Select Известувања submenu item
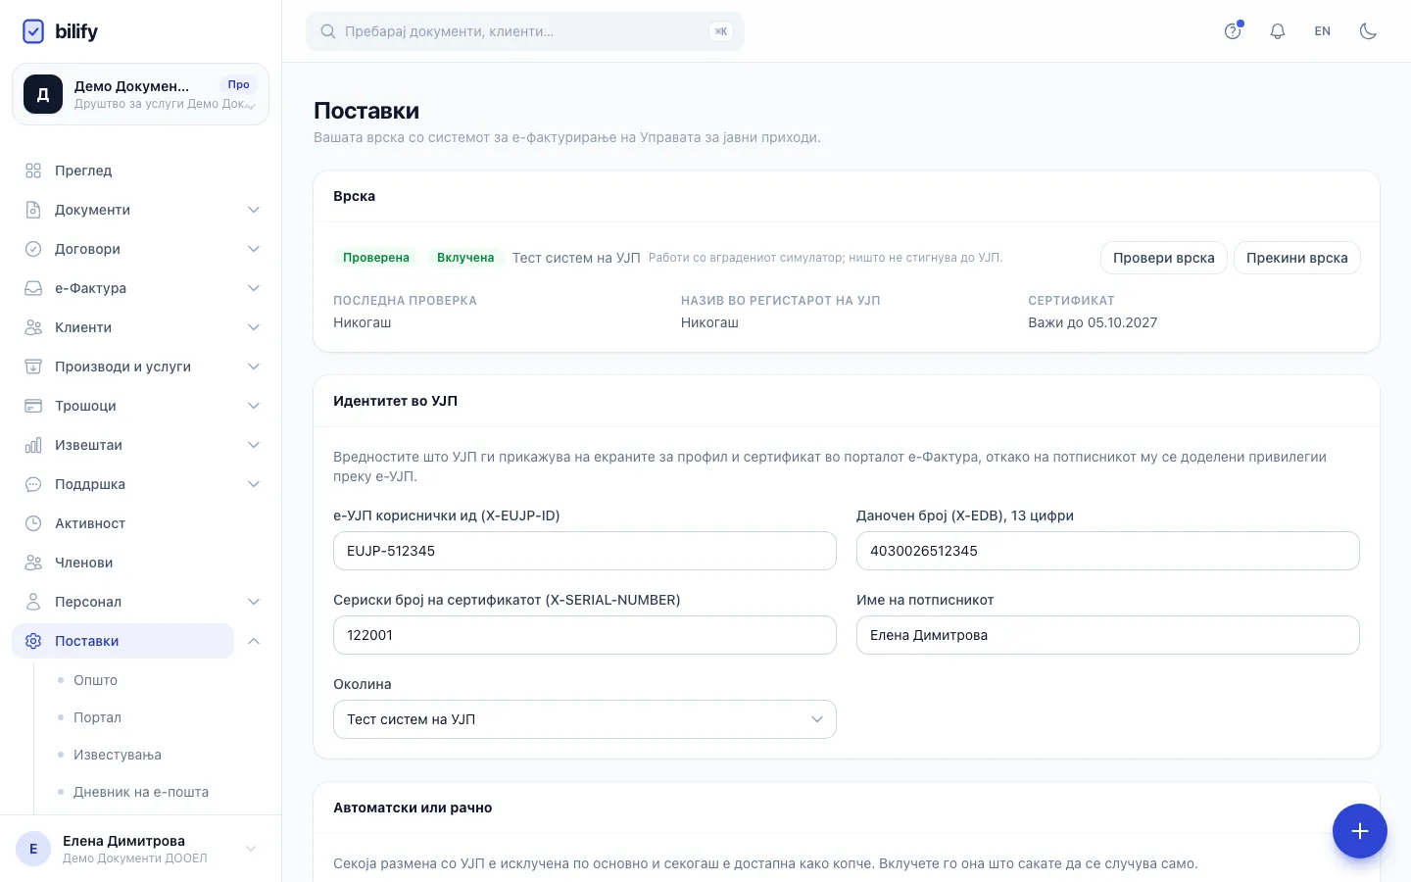 tap(118, 755)
